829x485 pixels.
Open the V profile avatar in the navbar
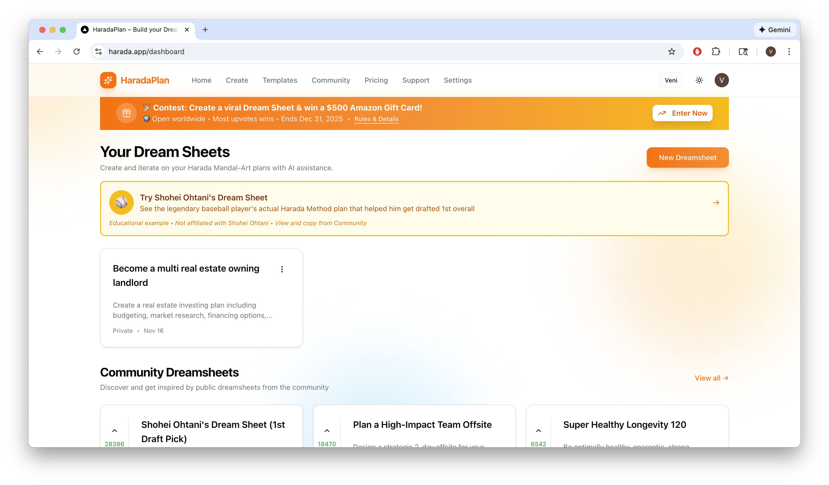pyautogui.click(x=721, y=80)
